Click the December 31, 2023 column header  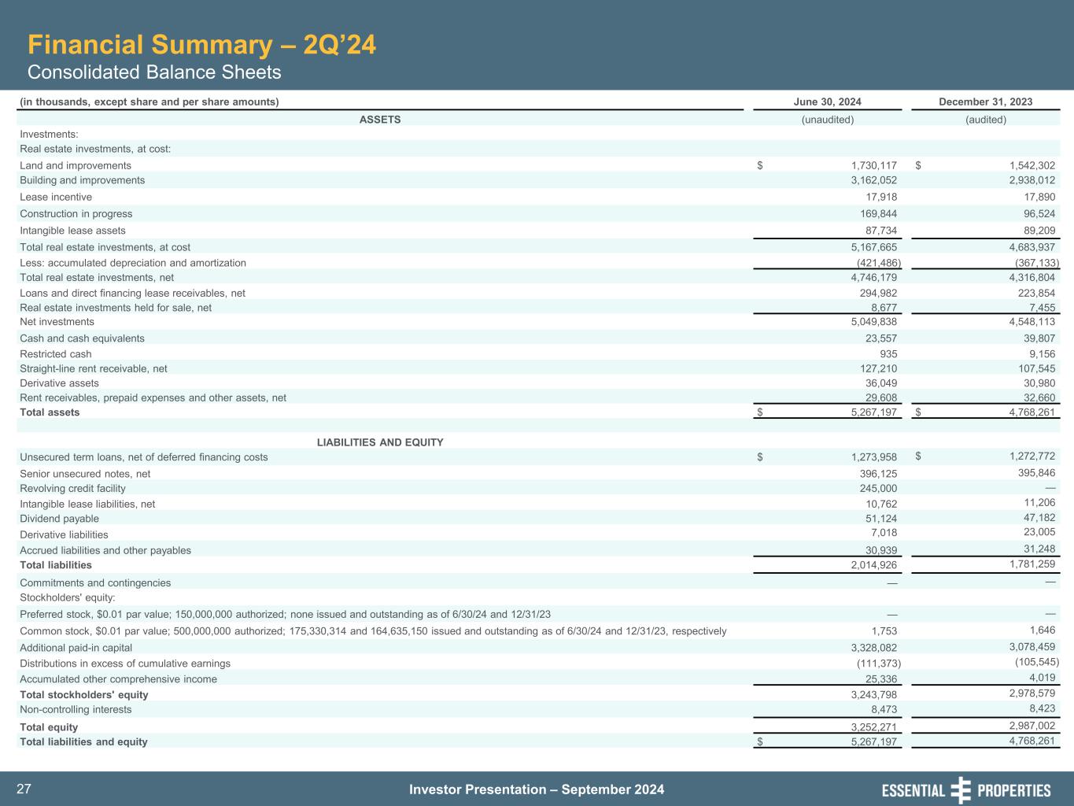tap(985, 102)
